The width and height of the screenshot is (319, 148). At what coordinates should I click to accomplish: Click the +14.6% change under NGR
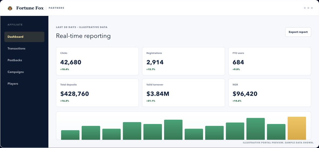click(x=237, y=101)
